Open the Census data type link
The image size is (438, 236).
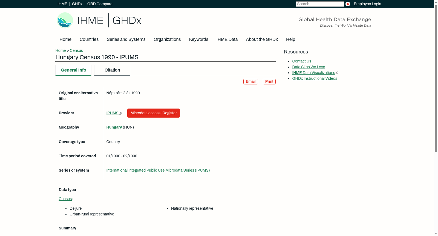65,199
